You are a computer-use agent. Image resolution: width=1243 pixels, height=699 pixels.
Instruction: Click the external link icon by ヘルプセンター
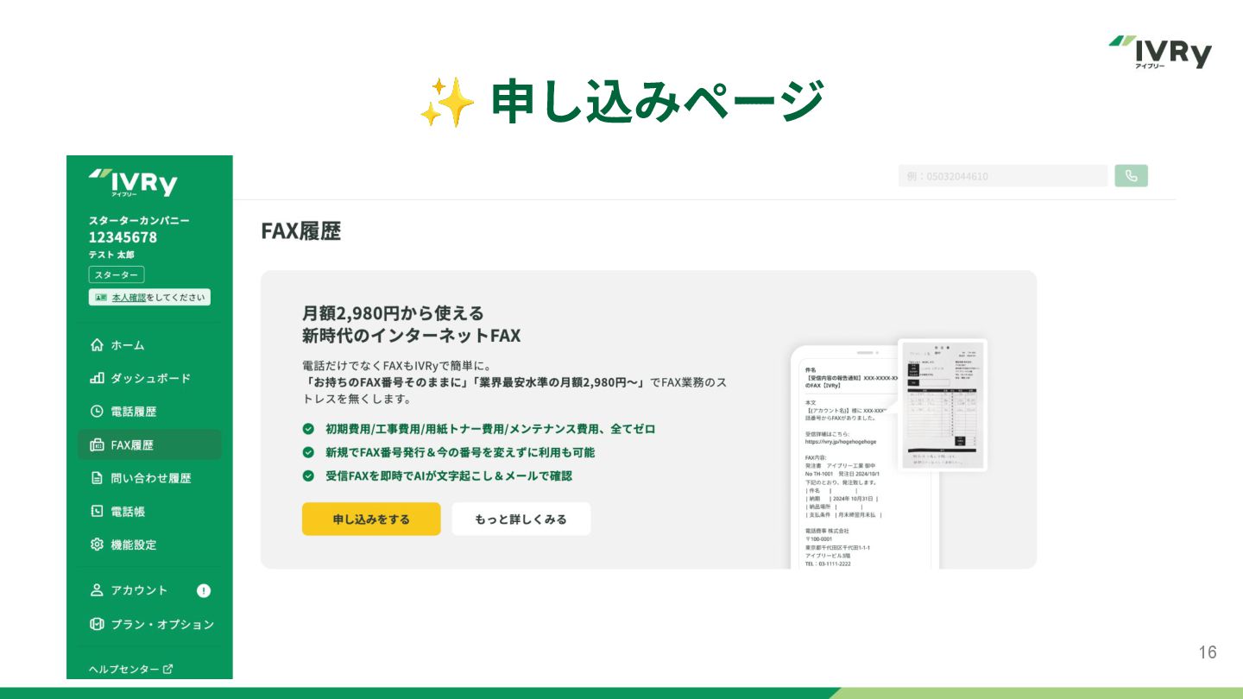click(168, 669)
